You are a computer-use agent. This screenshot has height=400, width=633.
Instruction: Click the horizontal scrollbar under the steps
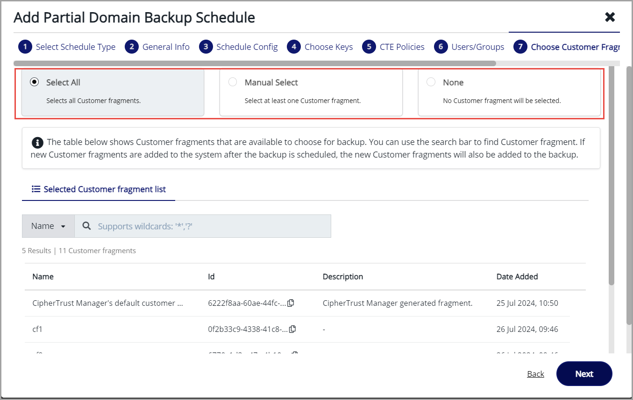[255, 63]
